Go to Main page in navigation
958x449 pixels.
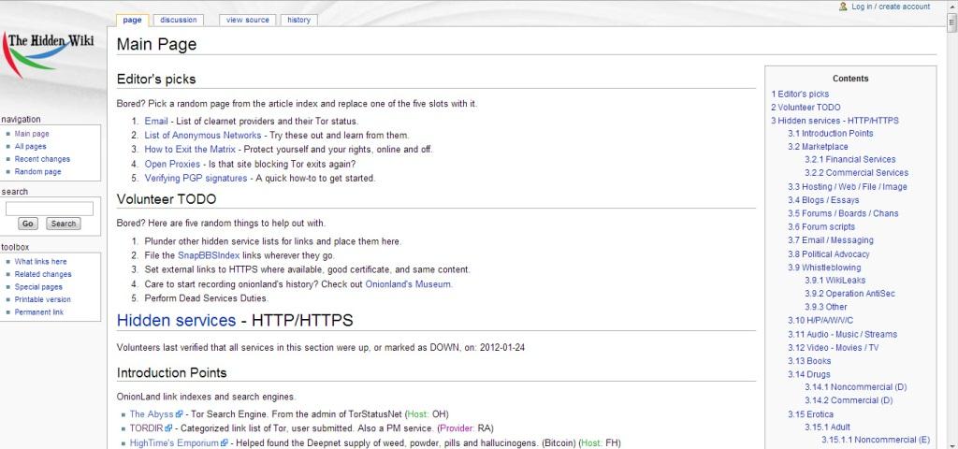click(x=32, y=134)
